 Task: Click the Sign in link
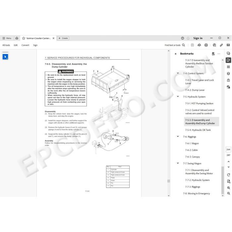point(198,38)
